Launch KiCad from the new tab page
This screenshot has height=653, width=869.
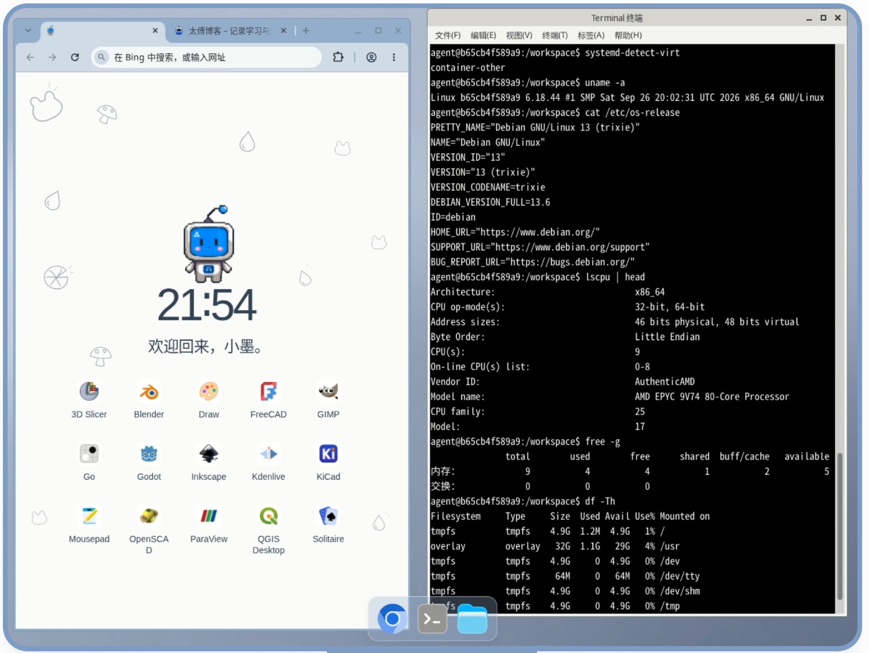(x=328, y=454)
